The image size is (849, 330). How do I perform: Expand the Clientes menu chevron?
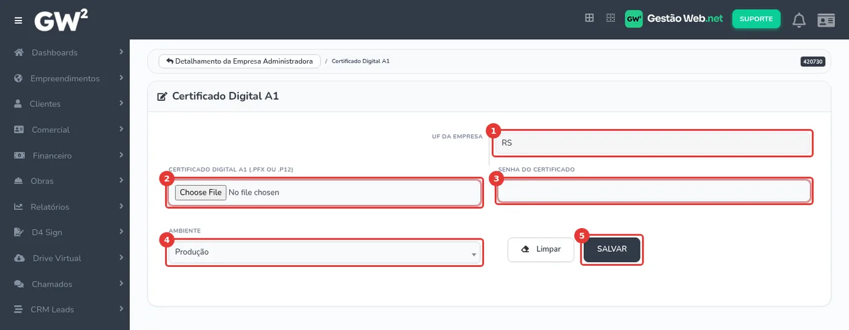(121, 103)
